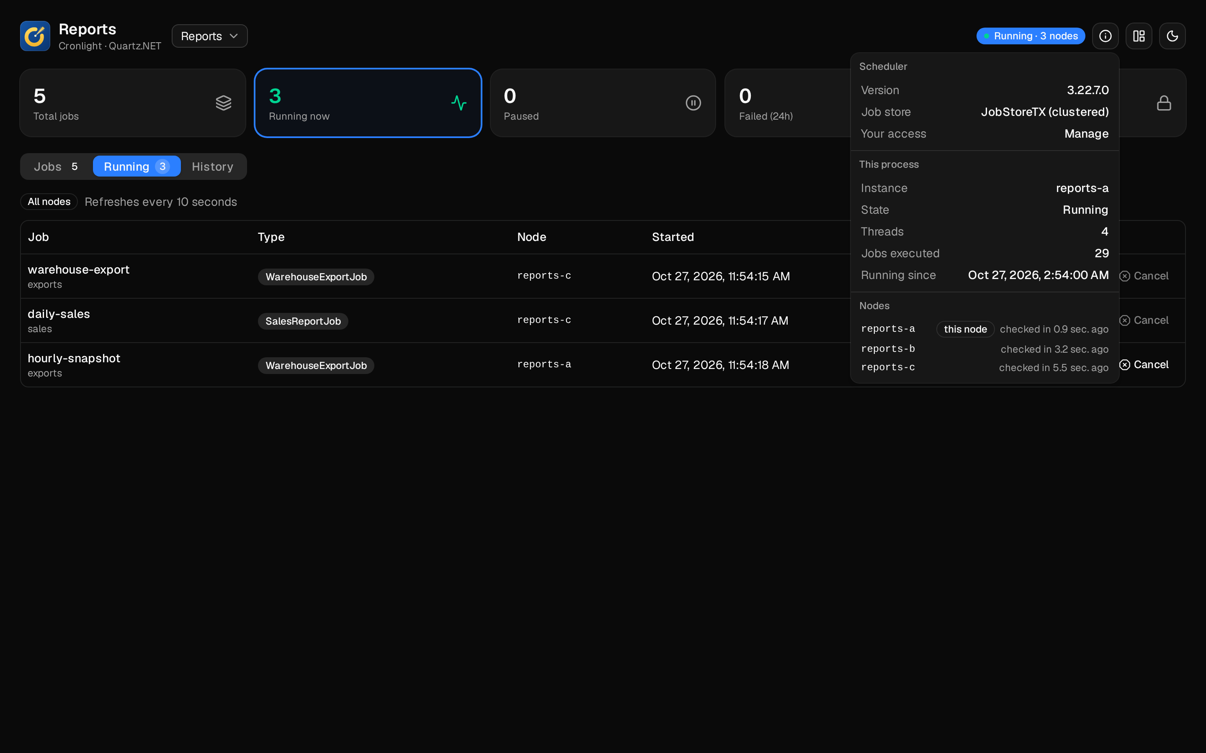1206x753 pixels.
Task: Toggle dark mode with the moon icon
Action: pyautogui.click(x=1172, y=36)
